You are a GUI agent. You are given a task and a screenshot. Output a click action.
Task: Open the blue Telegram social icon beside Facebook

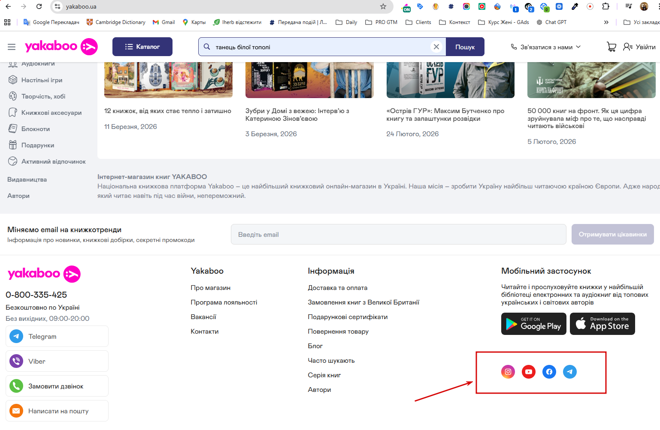coord(570,372)
